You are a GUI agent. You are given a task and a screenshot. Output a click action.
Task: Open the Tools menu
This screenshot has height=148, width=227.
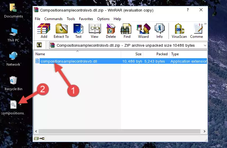(x=71, y=19)
